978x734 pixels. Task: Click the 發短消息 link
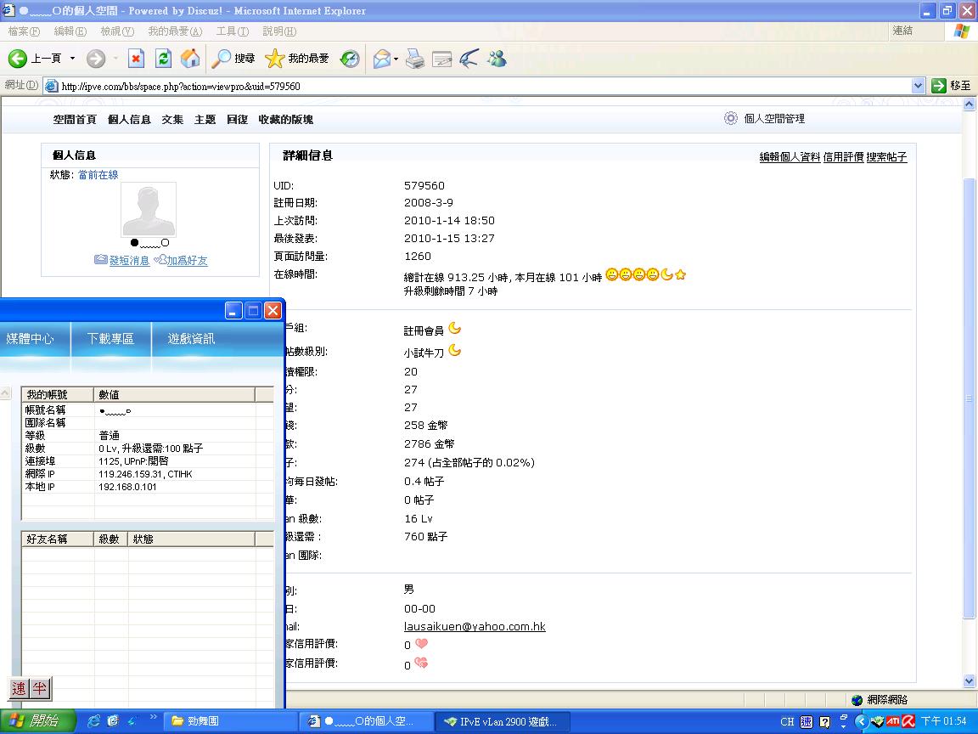coord(129,261)
